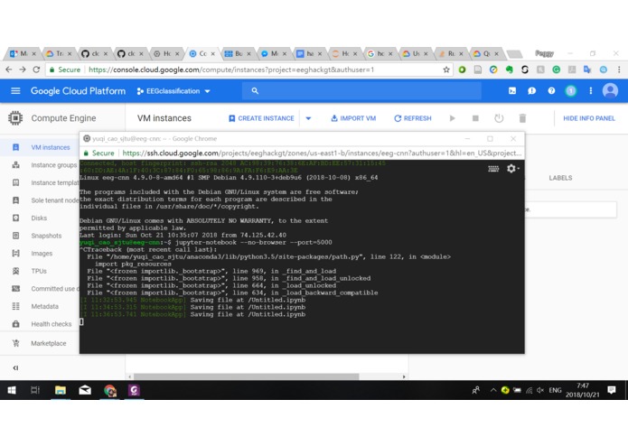Click the scrollbar right arrow
Image resolution: width=628 pixels, height=446 pixels.
[x=404, y=376]
